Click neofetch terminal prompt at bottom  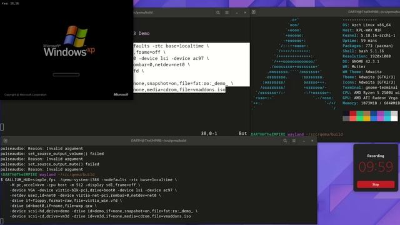tap(297, 134)
